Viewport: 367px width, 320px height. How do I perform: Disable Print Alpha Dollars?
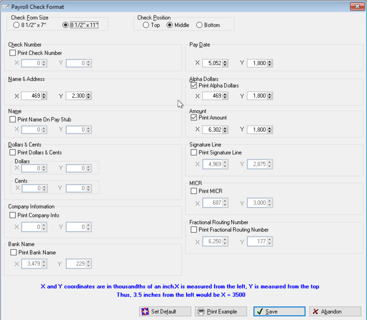point(194,85)
